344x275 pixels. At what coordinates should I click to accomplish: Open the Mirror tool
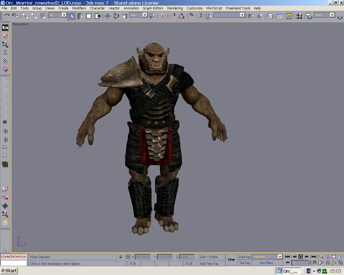(251, 16)
